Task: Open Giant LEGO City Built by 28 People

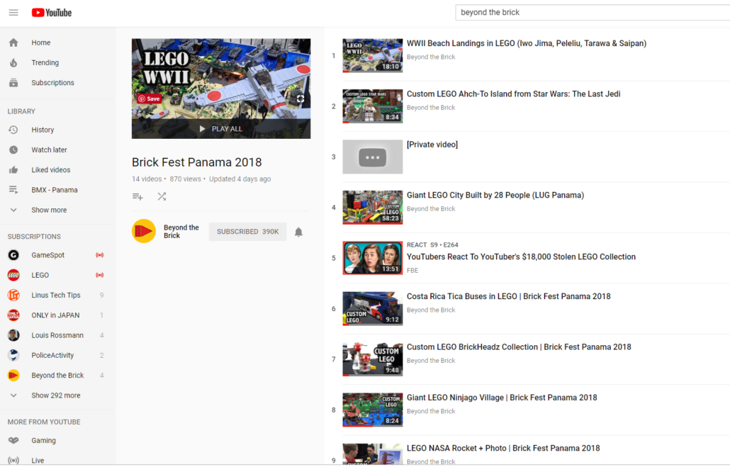Action: [495, 195]
